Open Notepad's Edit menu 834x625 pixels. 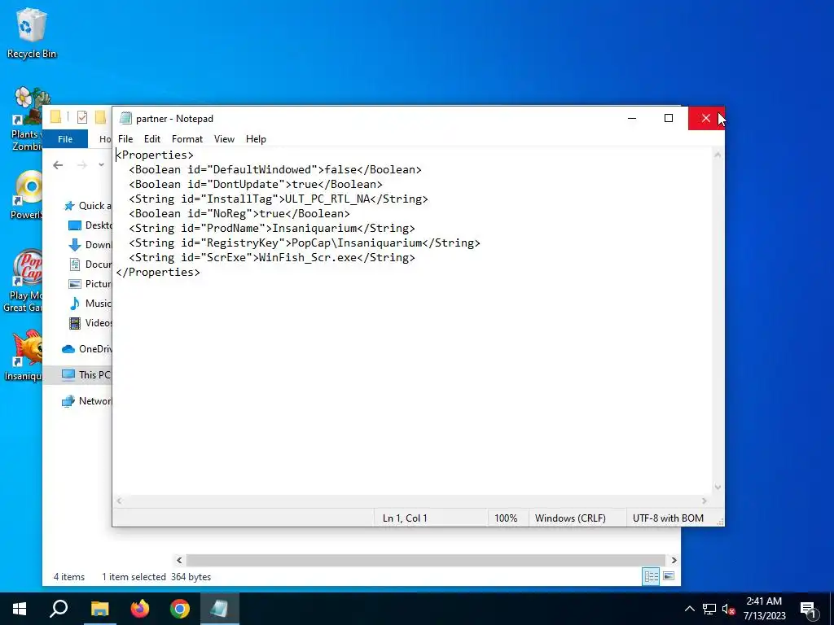click(152, 139)
